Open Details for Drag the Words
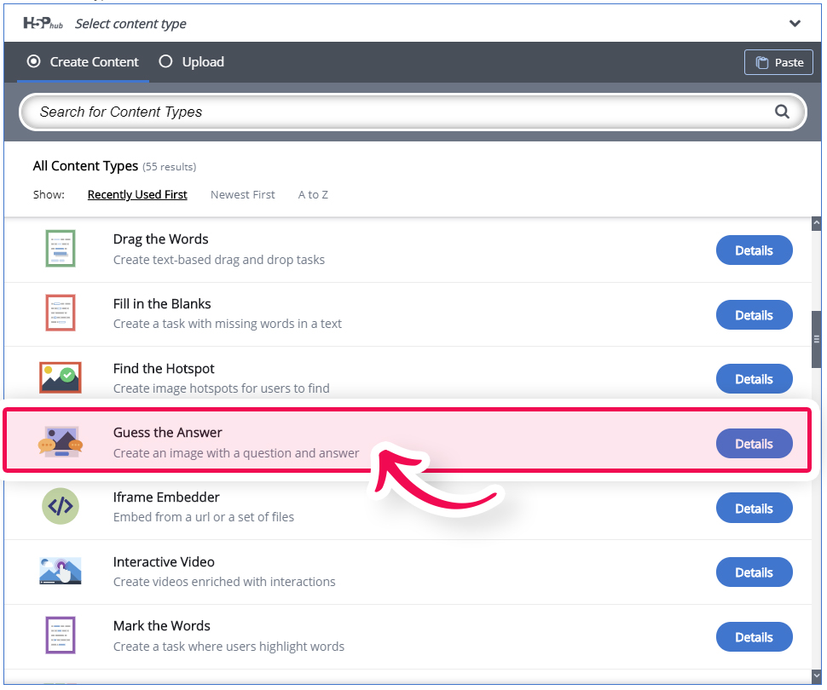The height and width of the screenshot is (690, 827). (754, 250)
